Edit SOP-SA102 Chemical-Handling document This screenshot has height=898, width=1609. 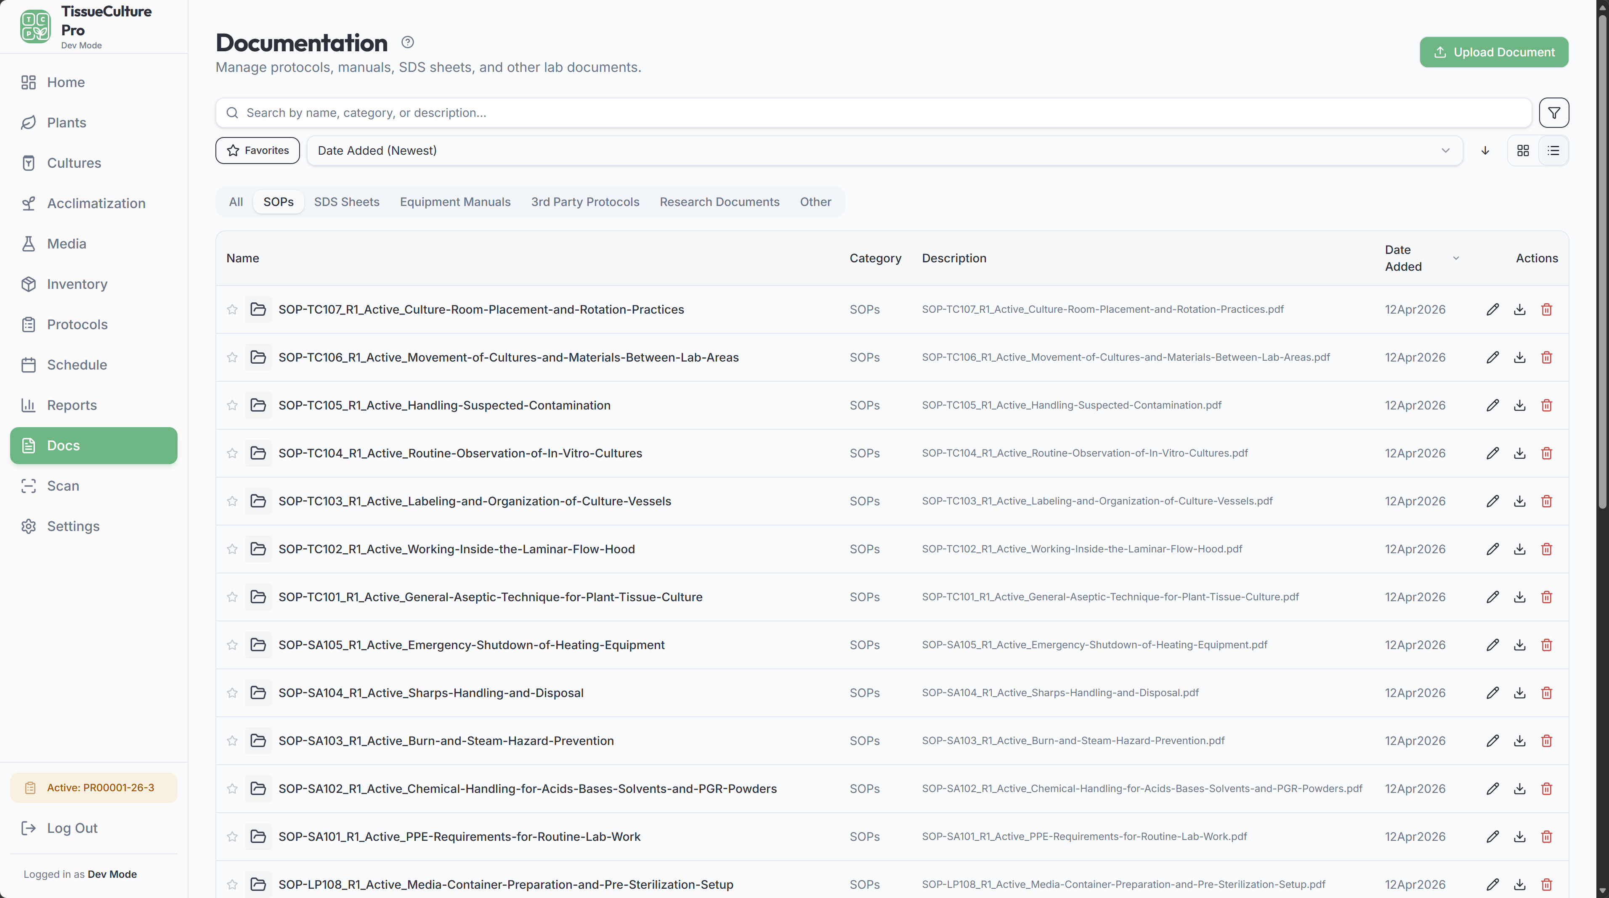pyautogui.click(x=1492, y=789)
